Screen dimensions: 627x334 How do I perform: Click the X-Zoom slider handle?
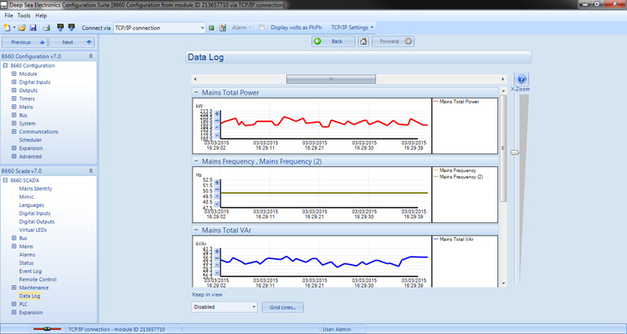(x=515, y=152)
